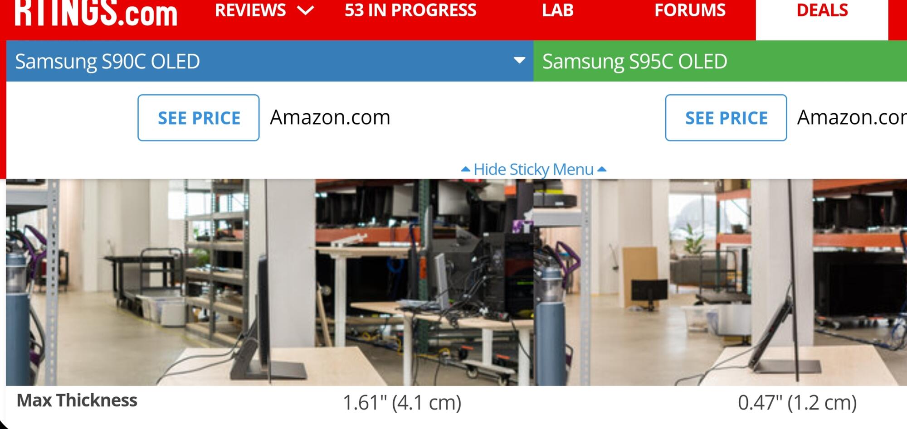
Task: Select the Samsung S90C OLED product selector
Action: click(270, 61)
